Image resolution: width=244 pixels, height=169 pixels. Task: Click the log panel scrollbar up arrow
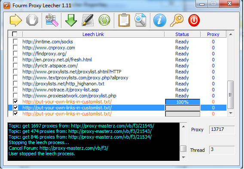183,127
